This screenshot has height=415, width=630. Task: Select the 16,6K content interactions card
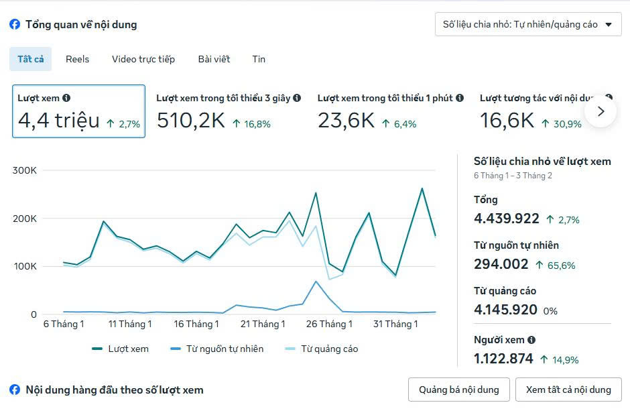click(530, 111)
